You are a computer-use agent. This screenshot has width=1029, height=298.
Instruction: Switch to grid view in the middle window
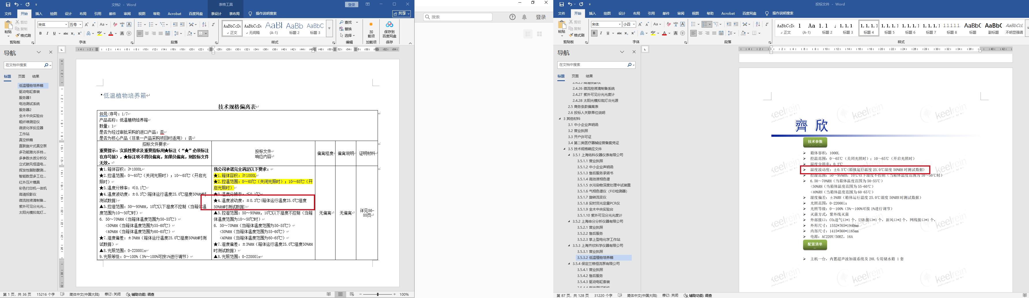click(539, 34)
